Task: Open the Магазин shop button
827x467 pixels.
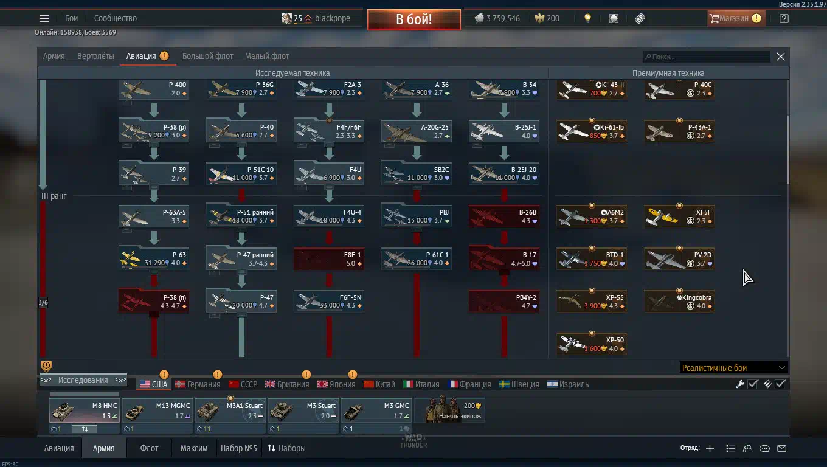Action: [736, 18]
